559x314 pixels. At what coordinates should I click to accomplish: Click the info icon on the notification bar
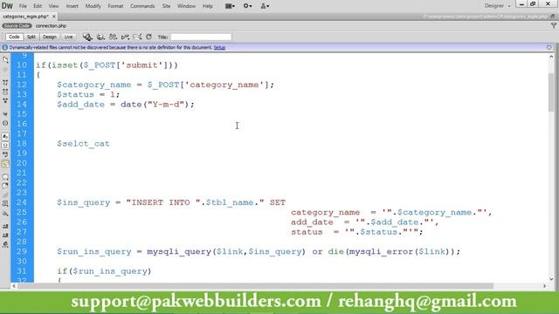point(4,47)
